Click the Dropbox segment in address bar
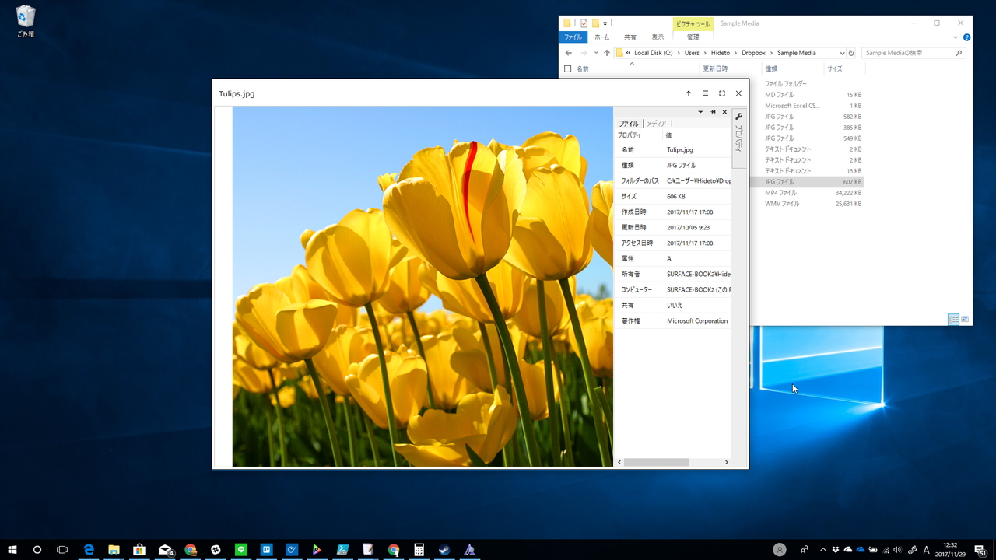Image resolution: width=996 pixels, height=560 pixels. [753, 53]
